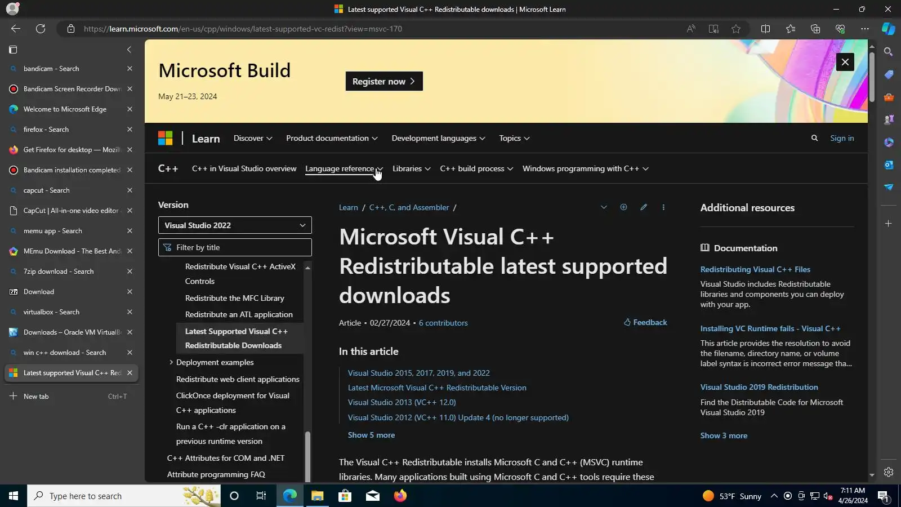
Task: Click the address bar URL
Action: tap(243, 29)
